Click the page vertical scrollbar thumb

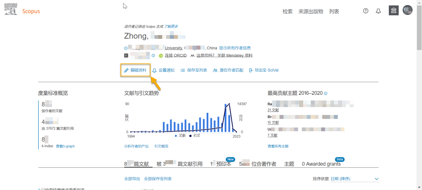tap(419, 27)
